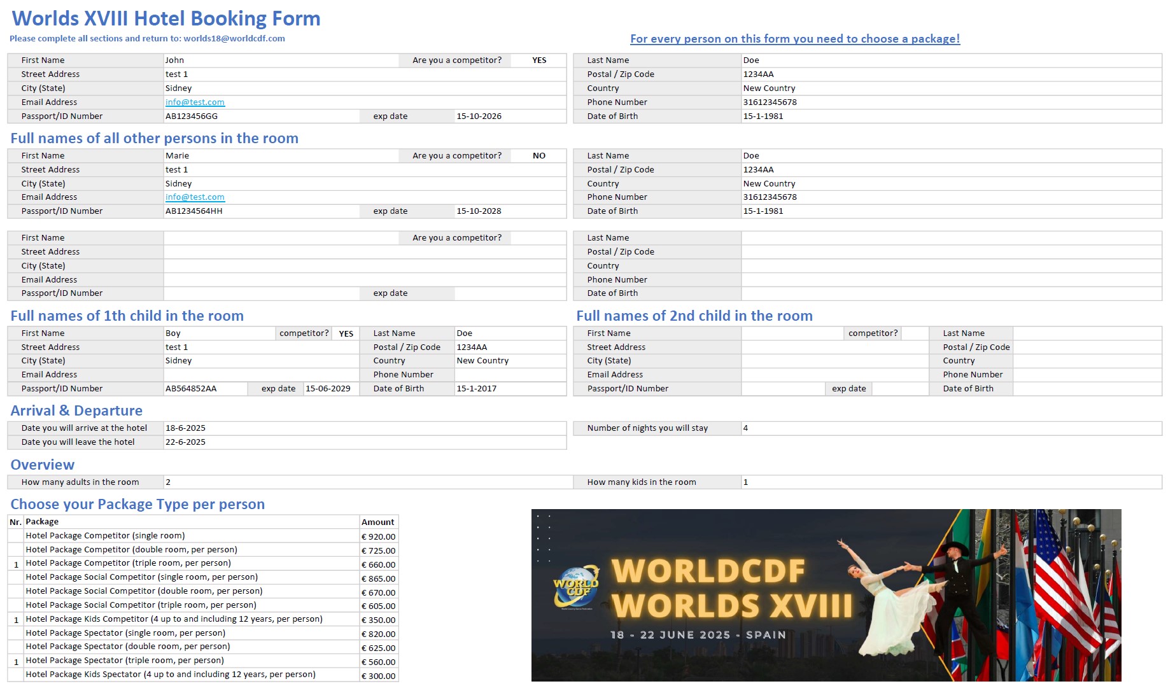Click 'For every person on this form' notice link
This screenshot has height=693, width=1175.
coord(795,39)
